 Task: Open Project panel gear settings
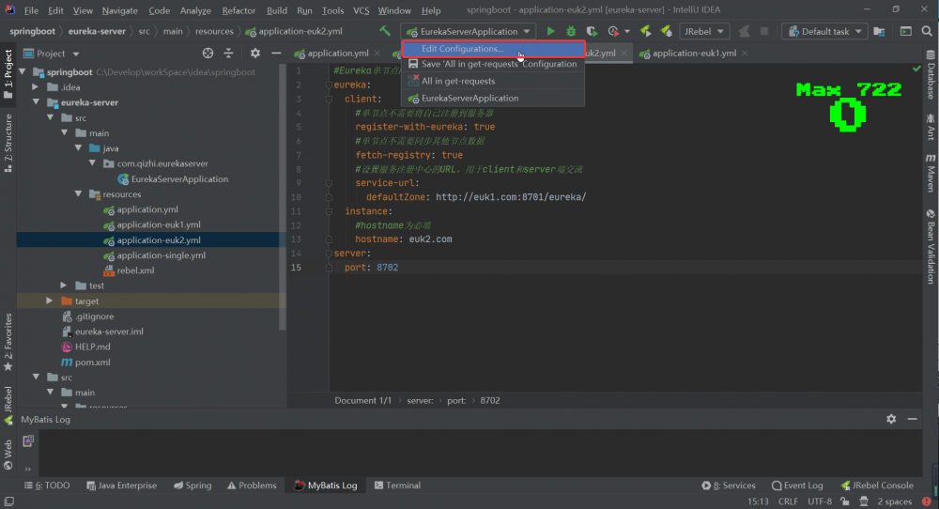click(254, 54)
